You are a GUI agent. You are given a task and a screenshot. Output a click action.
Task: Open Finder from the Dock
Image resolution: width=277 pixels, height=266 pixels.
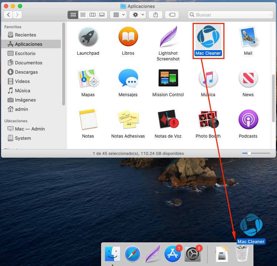[x=112, y=254]
